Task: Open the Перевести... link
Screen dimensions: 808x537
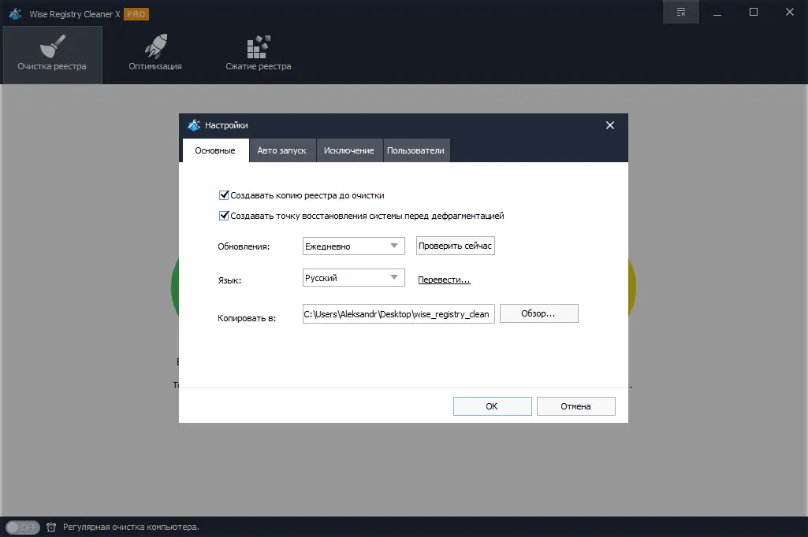Action: tap(444, 280)
